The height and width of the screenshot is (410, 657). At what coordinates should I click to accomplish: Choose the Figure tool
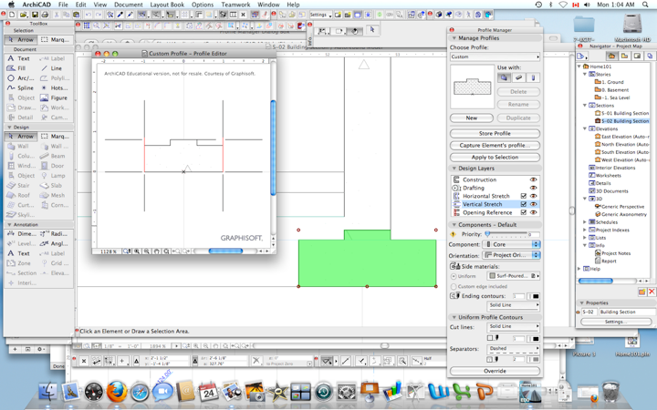(x=54, y=97)
